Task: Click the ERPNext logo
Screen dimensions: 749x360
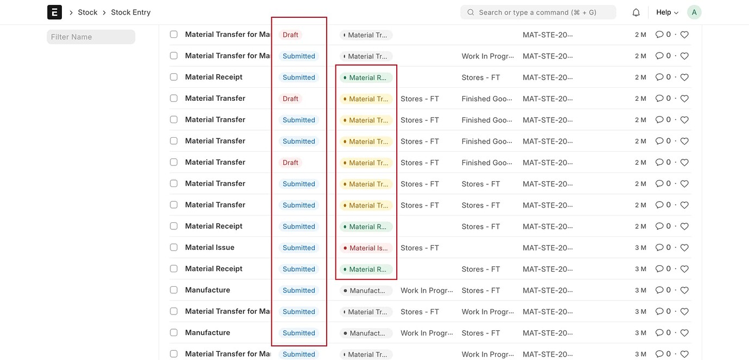Action: coord(54,11)
